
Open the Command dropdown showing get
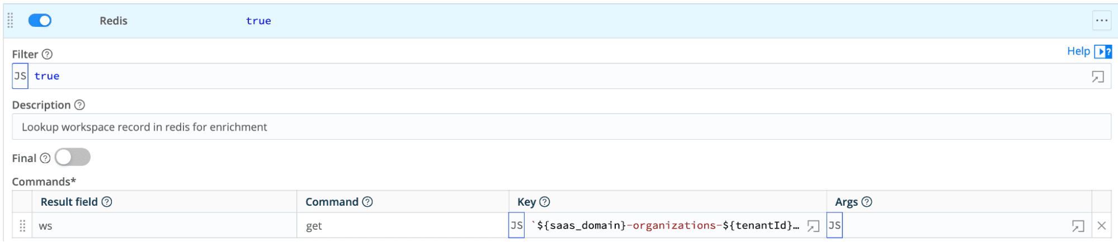pyautogui.click(x=403, y=226)
